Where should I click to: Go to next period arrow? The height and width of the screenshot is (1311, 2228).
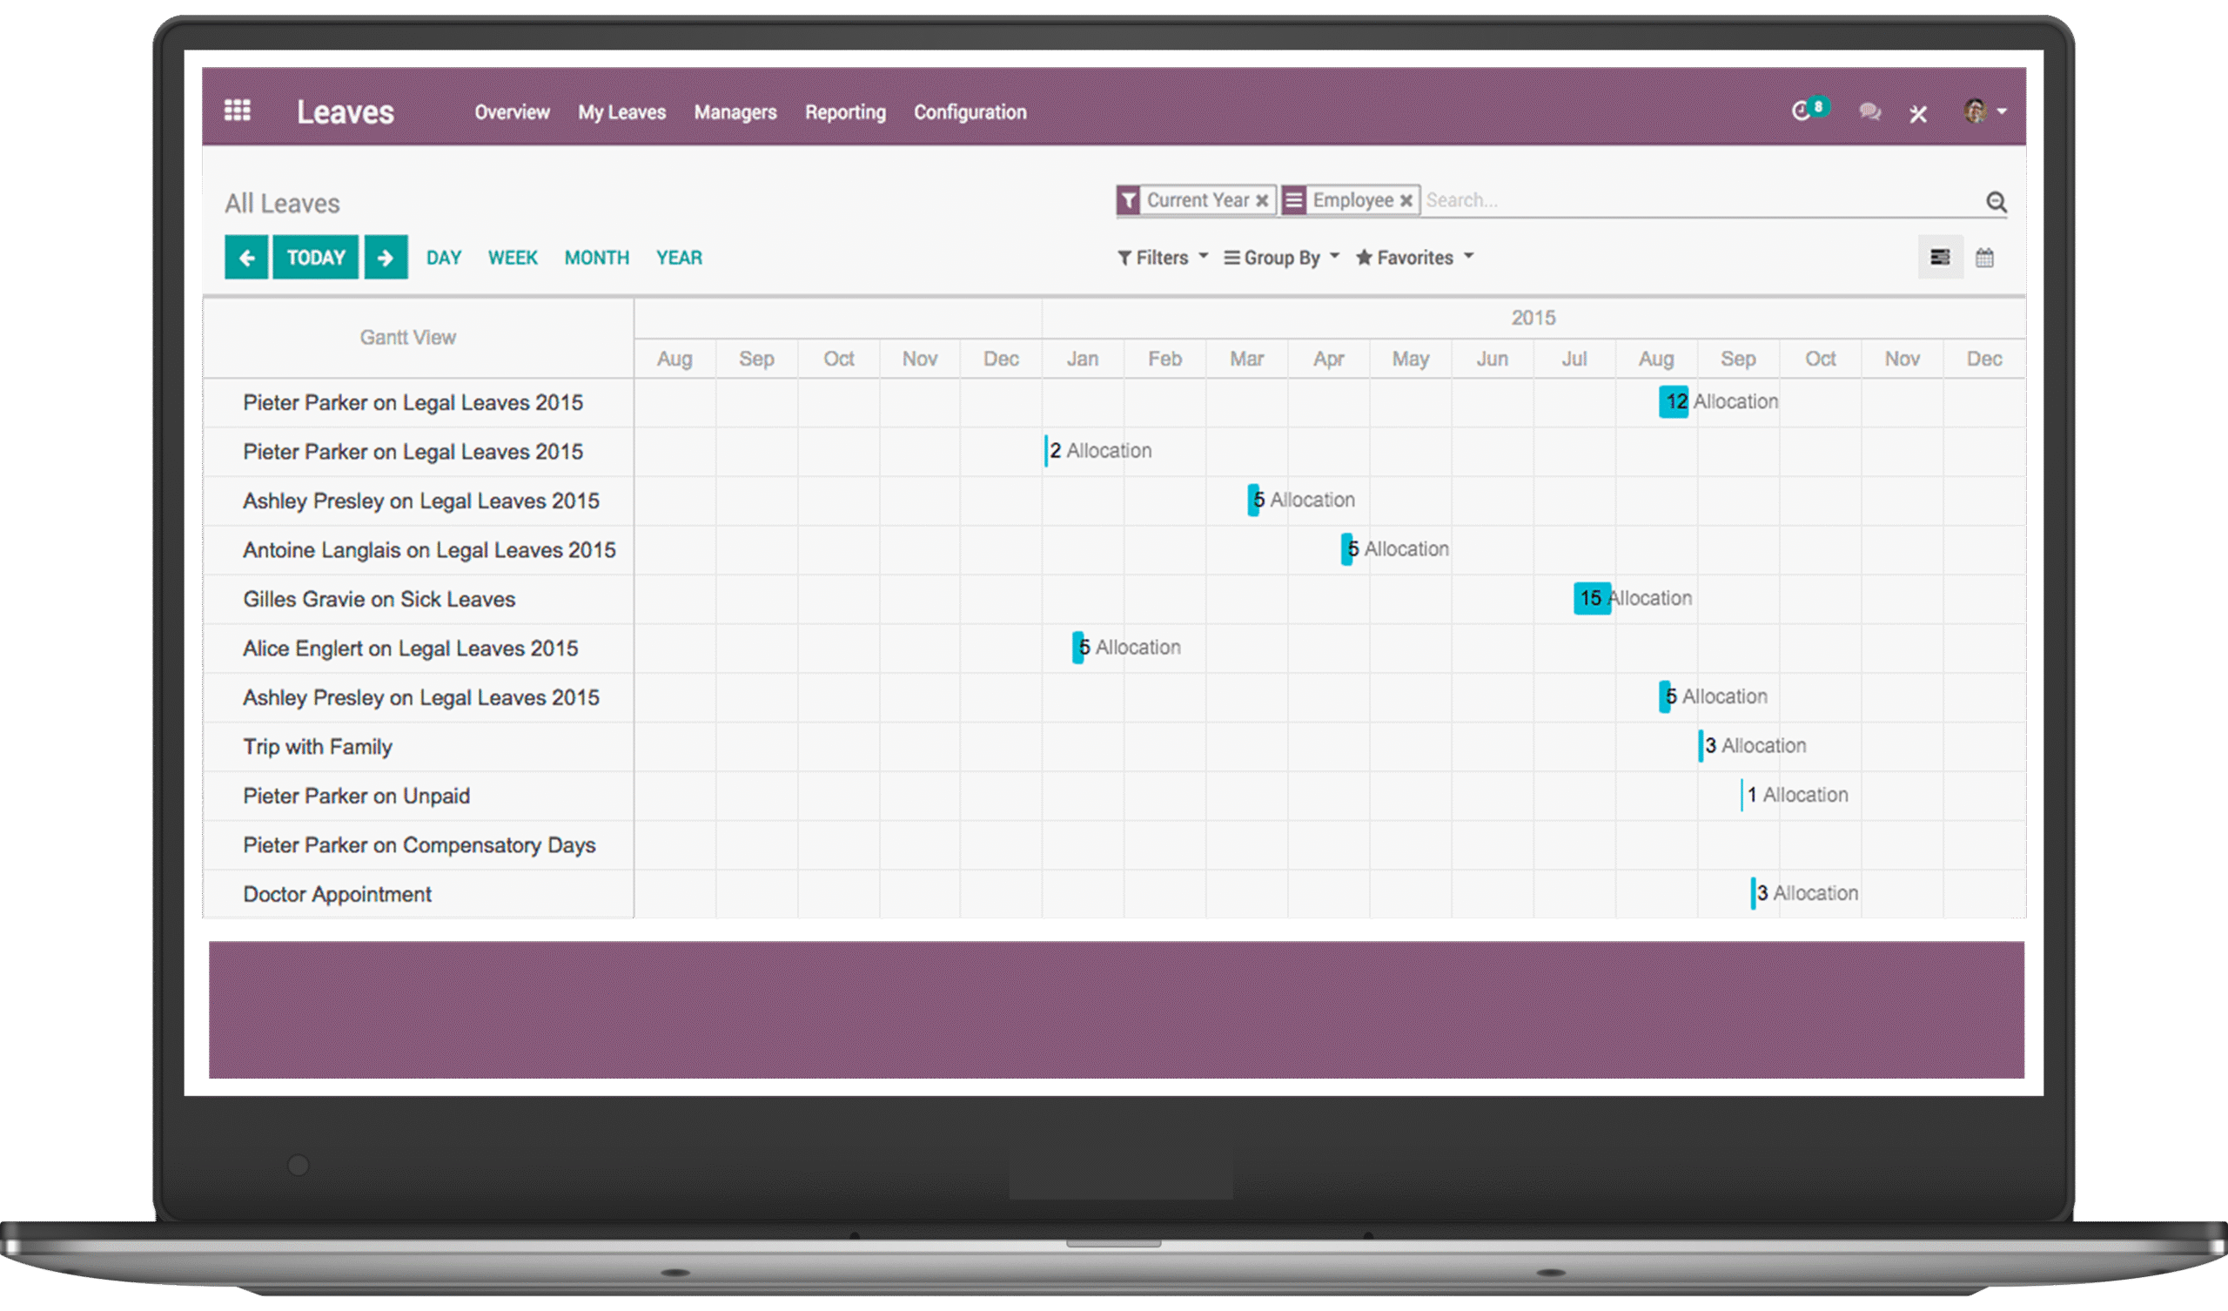[386, 258]
